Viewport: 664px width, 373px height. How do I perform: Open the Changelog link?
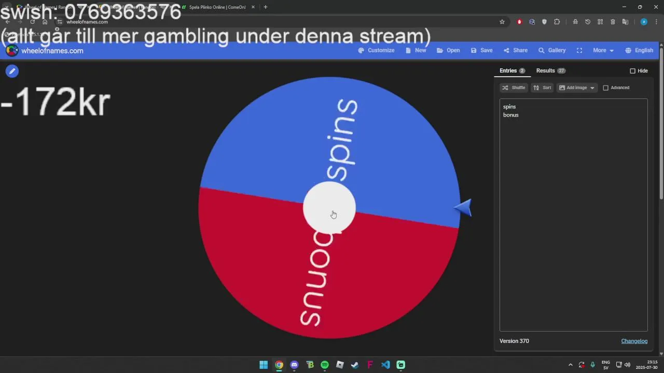634,341
